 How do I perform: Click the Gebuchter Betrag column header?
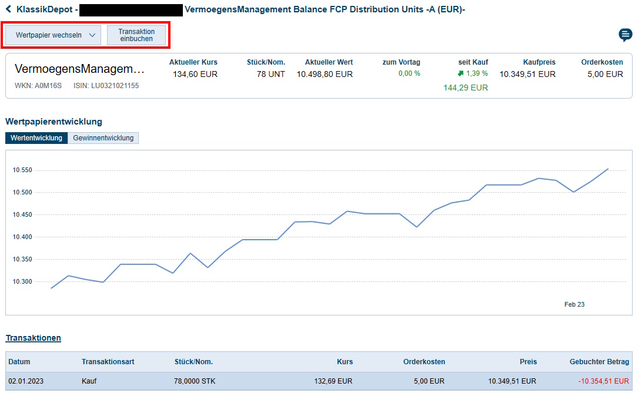pyautogui.click(x=599, y=362)
